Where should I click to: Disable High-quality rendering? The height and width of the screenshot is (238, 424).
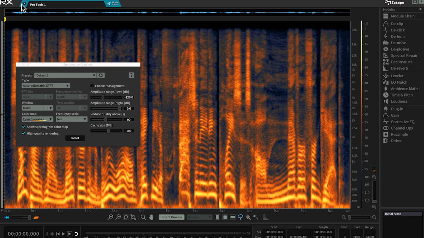(24, 134)
